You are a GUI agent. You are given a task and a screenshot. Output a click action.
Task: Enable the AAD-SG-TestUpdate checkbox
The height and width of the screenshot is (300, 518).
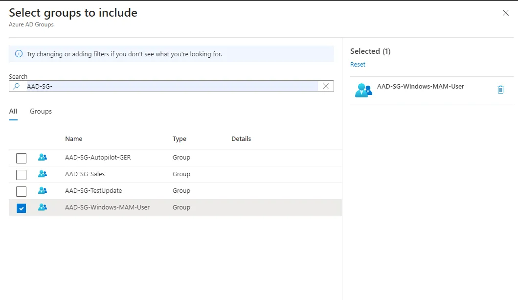coord(22,191)
